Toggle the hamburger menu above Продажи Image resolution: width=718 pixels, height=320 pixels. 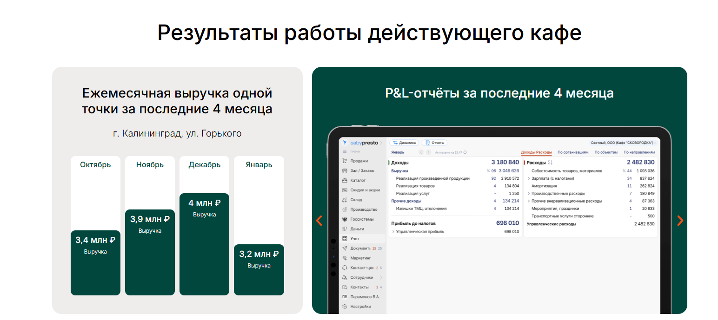tap(345, 152)
